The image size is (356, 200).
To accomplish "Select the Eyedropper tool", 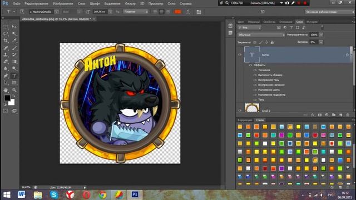I will click(14, 41).
